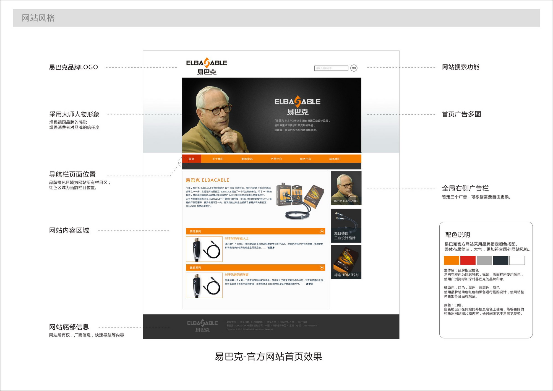553x391 pixels.
Task: Select the gray color swatch
Action: coord(484,260)
